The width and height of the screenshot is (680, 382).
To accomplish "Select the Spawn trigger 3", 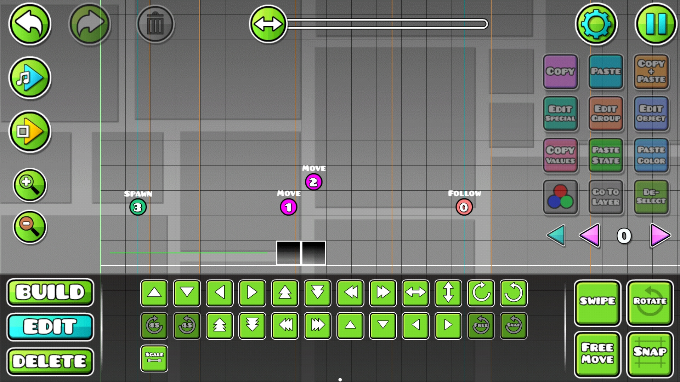I will [x=138, y=207].
